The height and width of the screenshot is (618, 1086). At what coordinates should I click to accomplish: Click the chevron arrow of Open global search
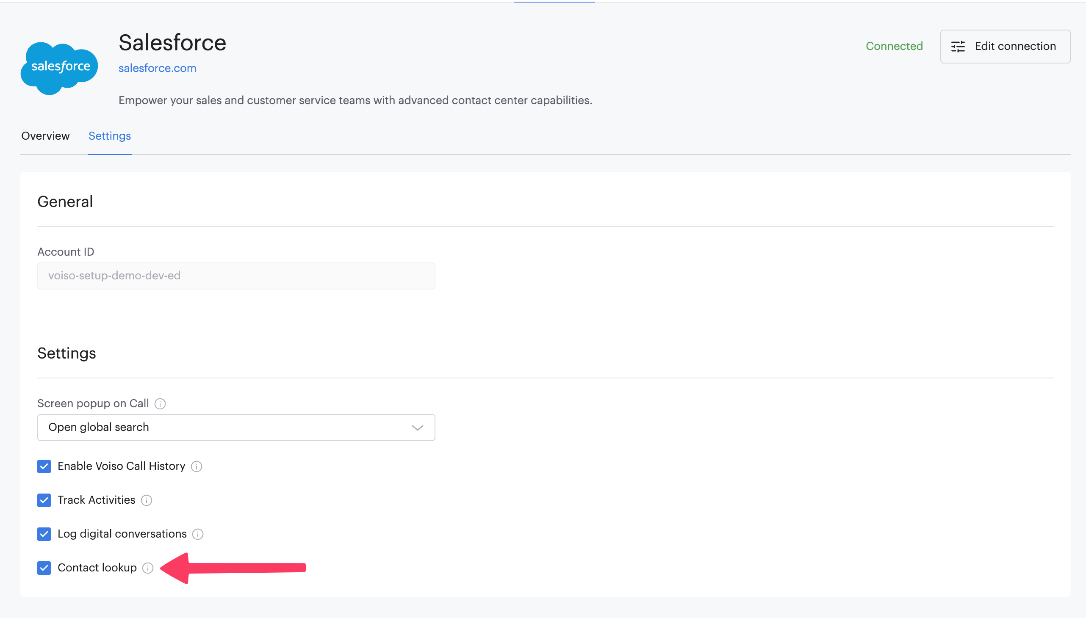click(418, 428)
